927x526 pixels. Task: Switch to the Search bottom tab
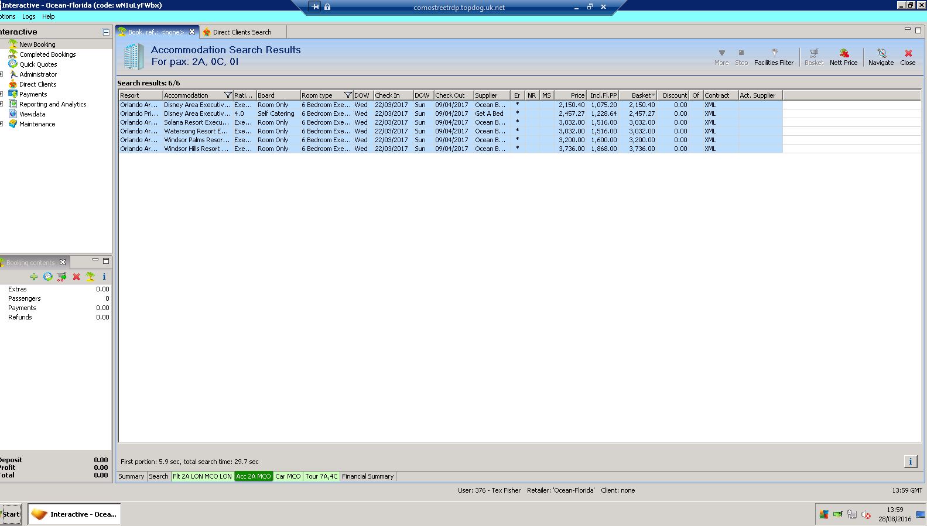click(x=159, y=476)
